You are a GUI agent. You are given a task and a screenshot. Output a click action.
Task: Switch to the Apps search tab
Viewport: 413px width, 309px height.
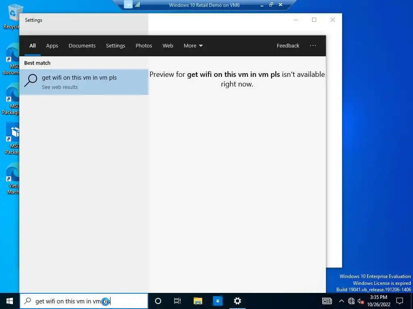tap(52, 46)
